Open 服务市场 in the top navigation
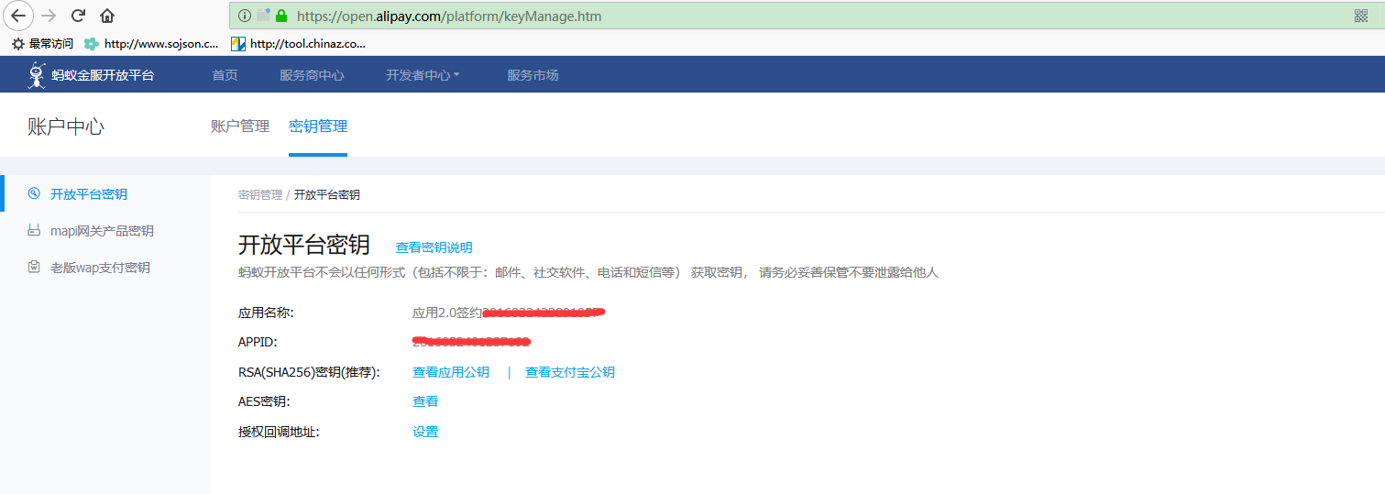 tap(533, 75)
